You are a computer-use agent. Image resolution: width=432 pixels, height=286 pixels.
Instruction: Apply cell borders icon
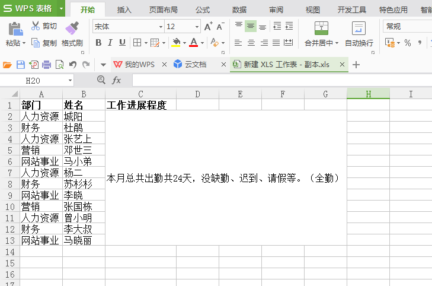tap(137, 43)
